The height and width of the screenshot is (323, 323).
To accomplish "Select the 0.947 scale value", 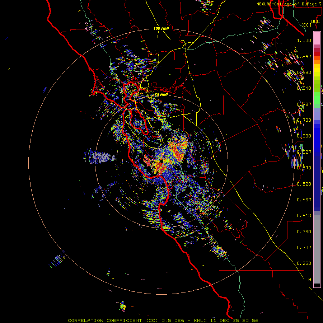I will point(304,56).
